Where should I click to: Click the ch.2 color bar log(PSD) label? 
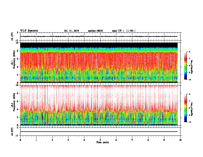(192, 109)
